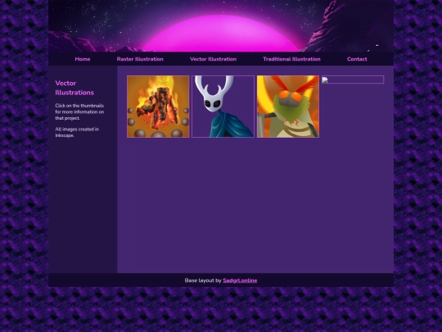Click the pink sun header banner
Image resolution: width=442 pixels, height=332 pixels.
(221, 26)
